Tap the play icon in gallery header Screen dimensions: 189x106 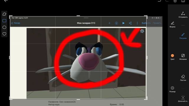click(123, 23)
